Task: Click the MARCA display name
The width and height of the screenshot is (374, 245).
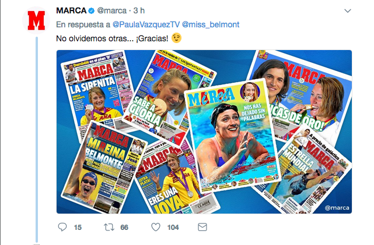Action: tap(71, 10)
